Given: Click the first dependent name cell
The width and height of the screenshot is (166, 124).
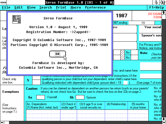Looking at the screenshot, I should coord(43,112).
